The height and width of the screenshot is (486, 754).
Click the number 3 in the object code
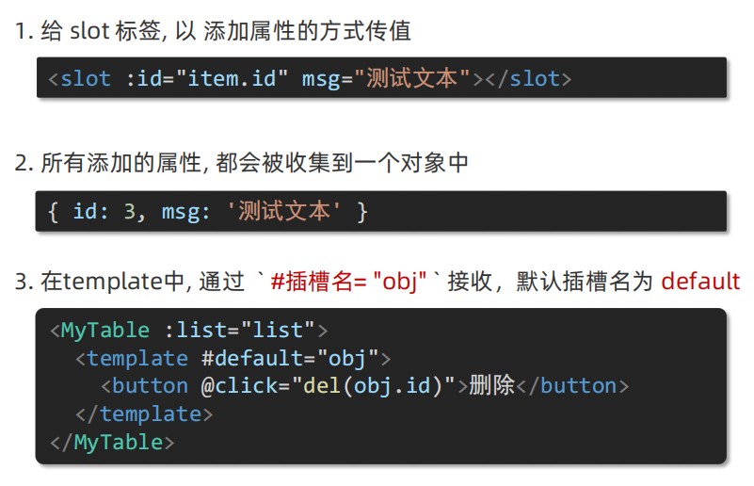[x=130, y=211]
